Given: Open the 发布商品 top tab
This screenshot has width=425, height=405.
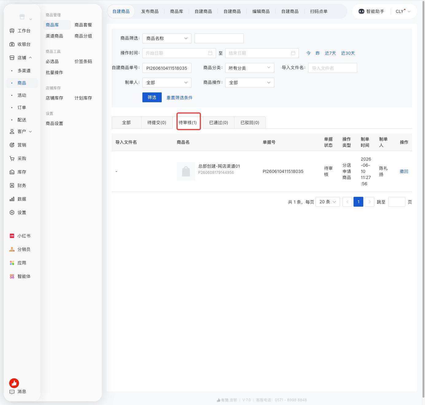Looking at the screenshot, I should click(x=150, y=11).
